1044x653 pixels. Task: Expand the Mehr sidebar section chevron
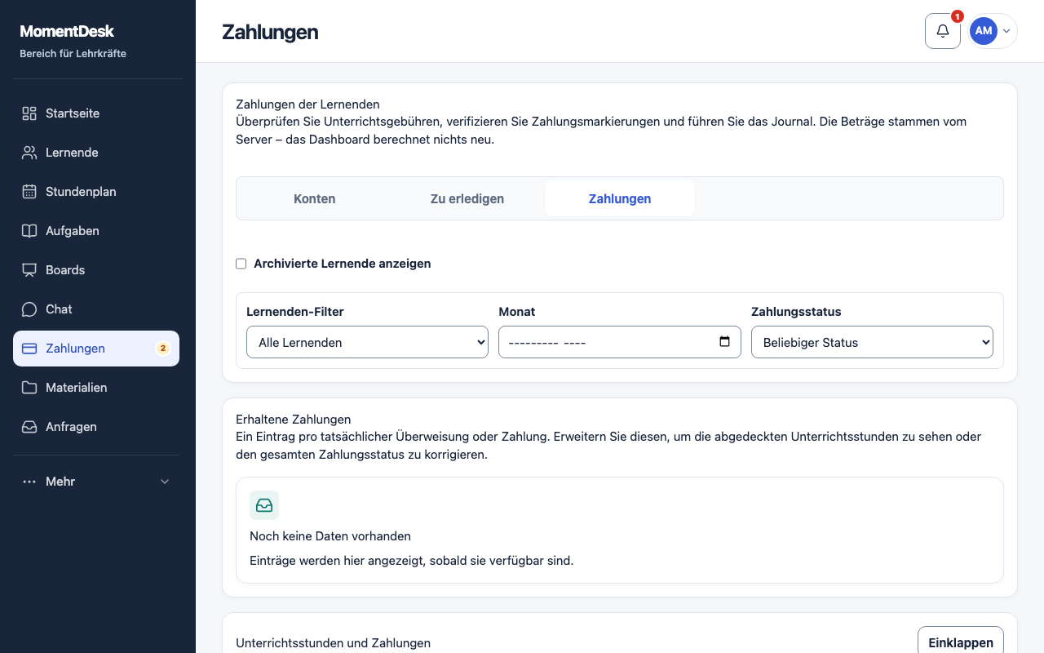(165, 482)
